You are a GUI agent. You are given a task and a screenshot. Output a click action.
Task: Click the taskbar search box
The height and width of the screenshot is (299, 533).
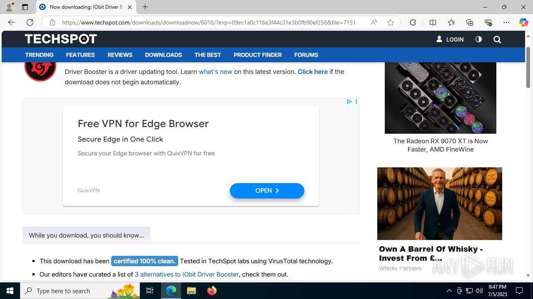click(80, 291)
